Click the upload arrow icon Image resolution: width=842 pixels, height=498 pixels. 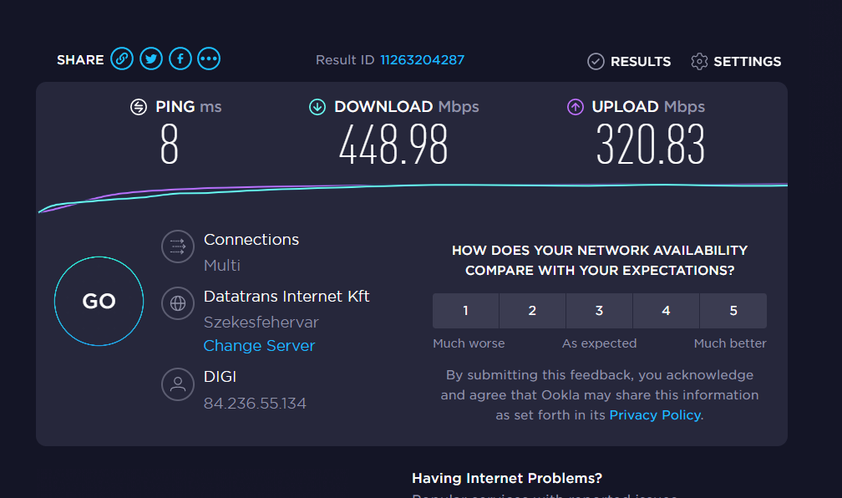click(575, 107)
